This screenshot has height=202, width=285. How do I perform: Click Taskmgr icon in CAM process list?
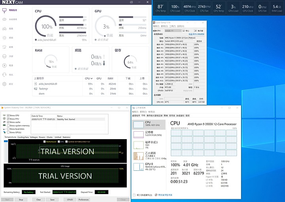pos(36,89)
